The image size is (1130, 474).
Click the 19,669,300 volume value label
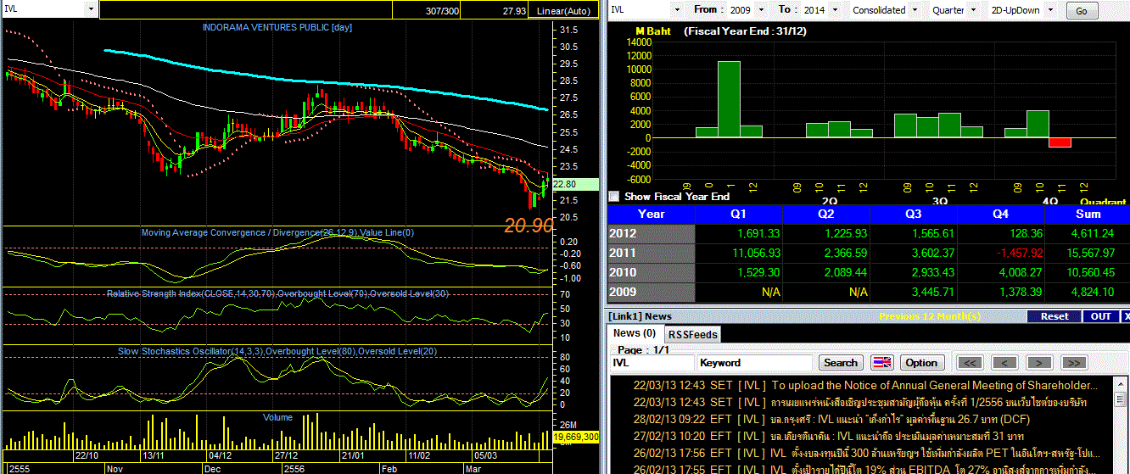pyautogui.click(x=576, y=436)
